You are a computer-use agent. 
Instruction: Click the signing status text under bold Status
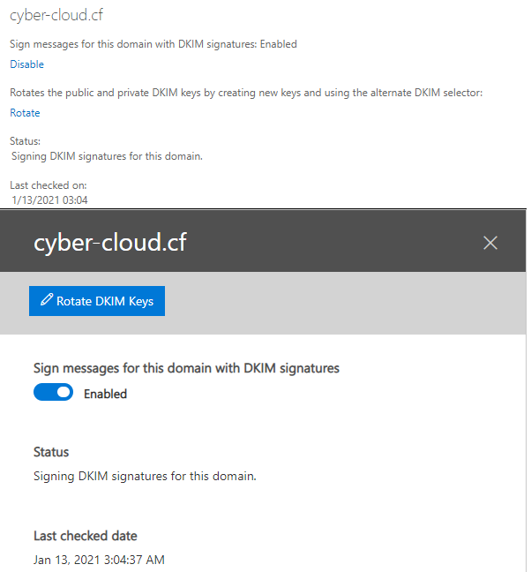pyautogui.click(x=145, y=477)
